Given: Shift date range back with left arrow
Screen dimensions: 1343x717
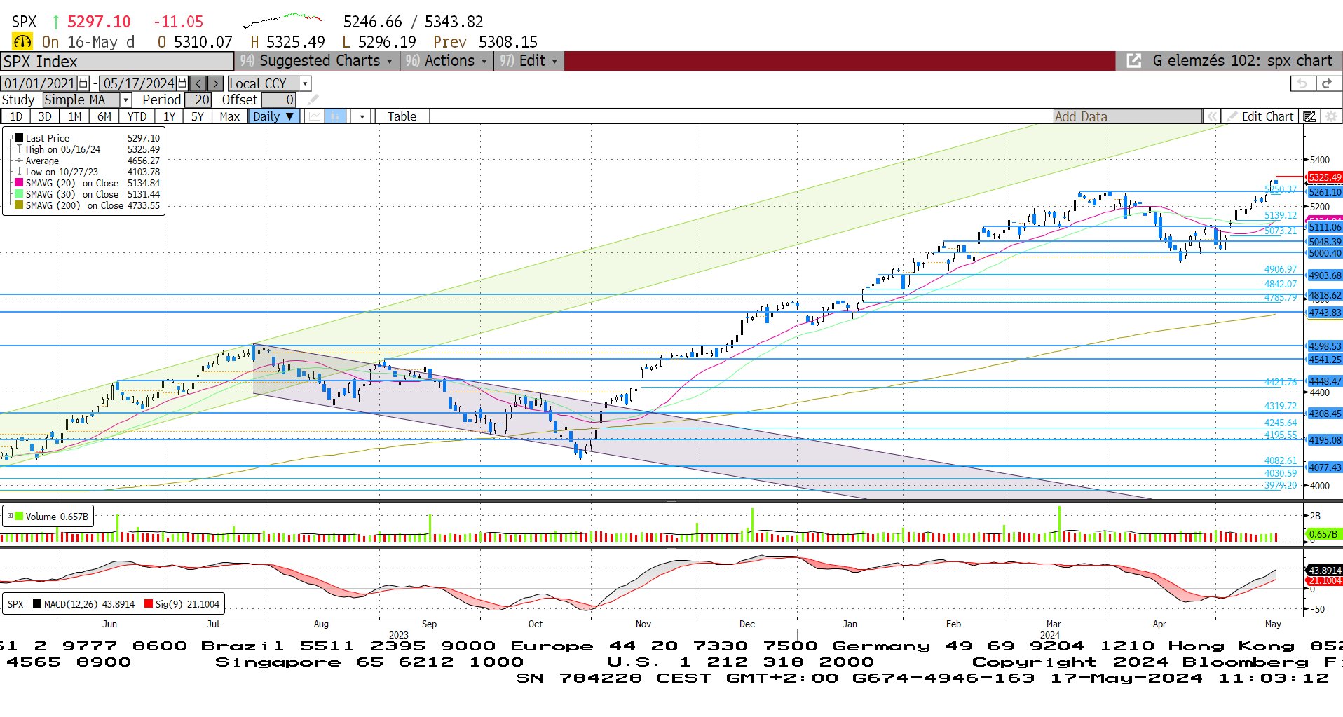Looking at the screenshot, I should click(198, 83).
